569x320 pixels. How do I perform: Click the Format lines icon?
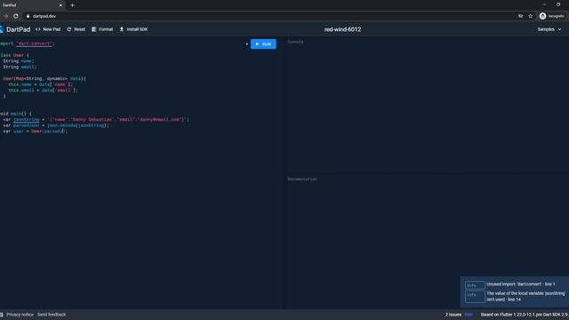(x=93, y=29)
